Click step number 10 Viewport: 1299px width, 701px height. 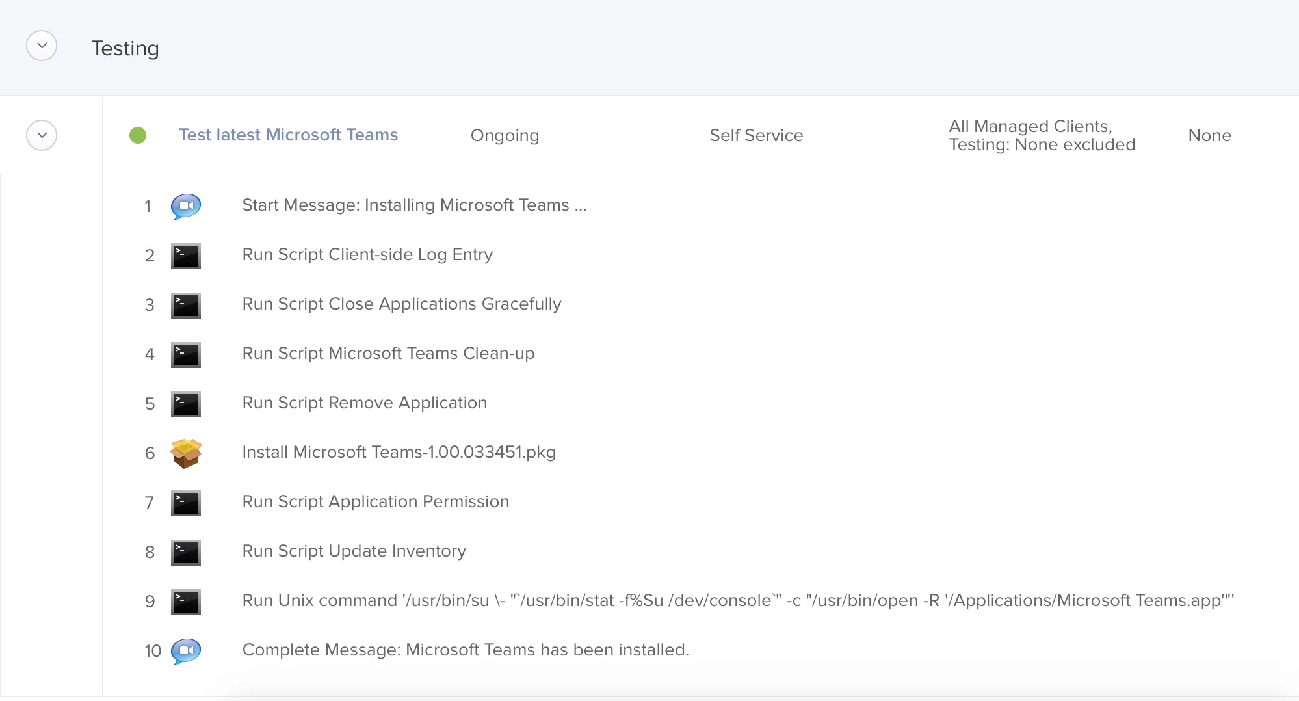[x=153, y=651]
